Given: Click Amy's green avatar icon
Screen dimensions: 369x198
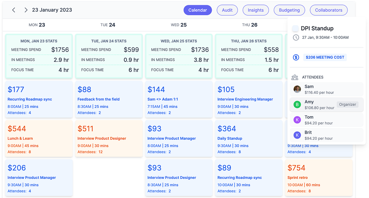Looking at the screenshot, I should pyautogui.click(x=297, y=105).
